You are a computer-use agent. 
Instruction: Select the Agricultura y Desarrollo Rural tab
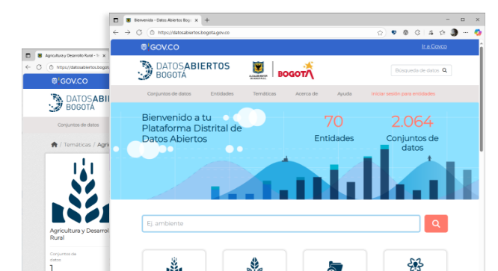[72, 55]
